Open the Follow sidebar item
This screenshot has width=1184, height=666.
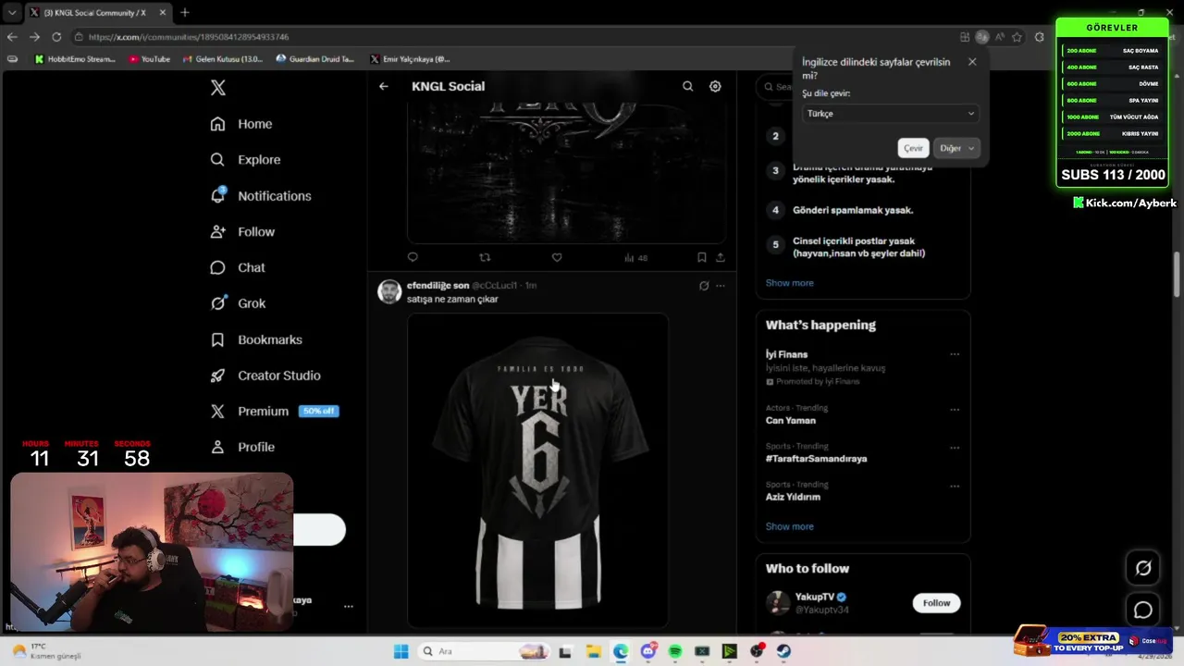point(242,232)
